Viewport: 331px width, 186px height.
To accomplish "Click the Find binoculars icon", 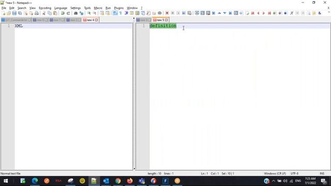I will point(76,13).
